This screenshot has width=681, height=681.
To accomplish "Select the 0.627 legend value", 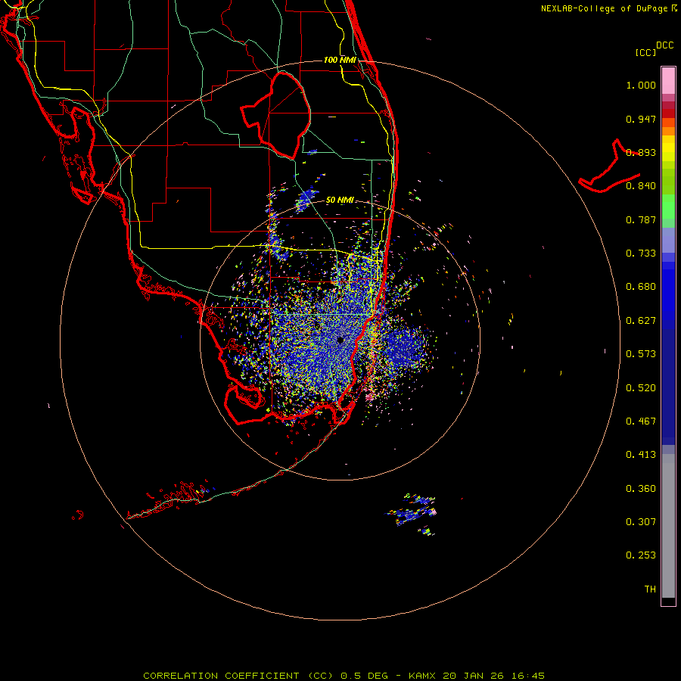I will point(641,321).
